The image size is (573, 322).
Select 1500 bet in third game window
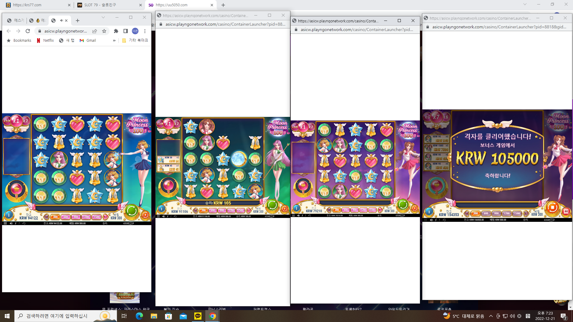click(372, 210)
